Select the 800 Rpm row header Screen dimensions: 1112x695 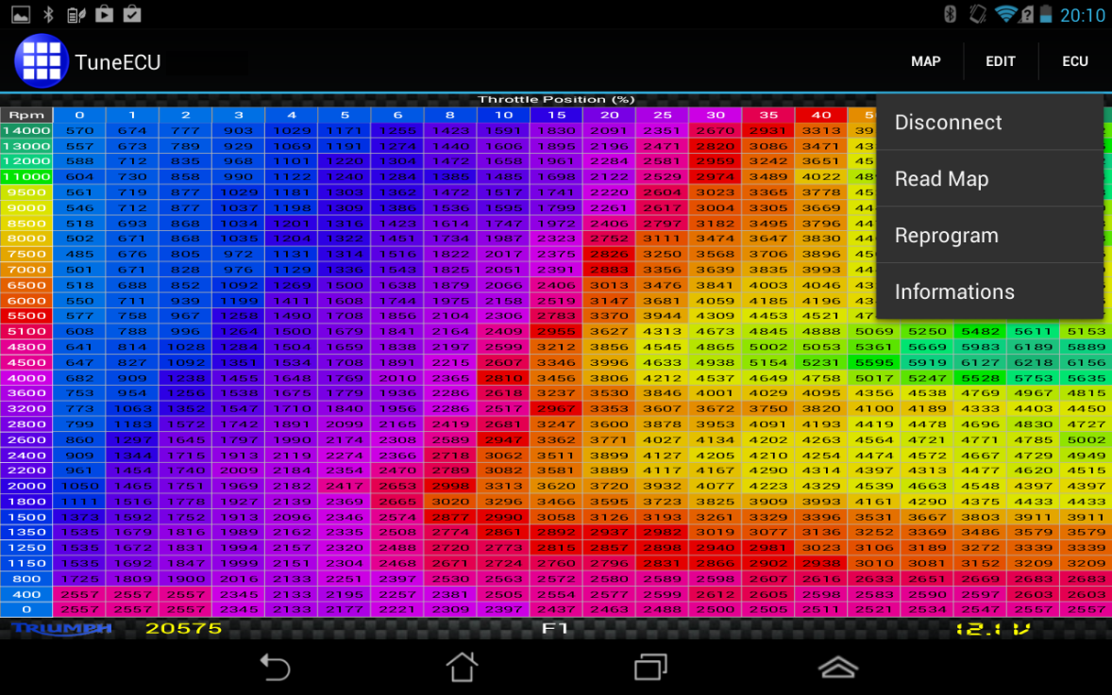pyautogui.click(x=26, y=579)
